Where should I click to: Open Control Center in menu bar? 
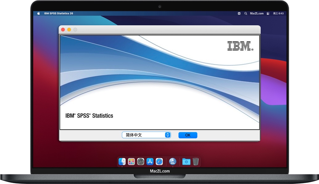[x=268, y=14]
